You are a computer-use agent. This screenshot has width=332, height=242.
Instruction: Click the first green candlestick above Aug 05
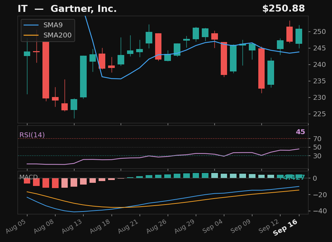point(27,54)
